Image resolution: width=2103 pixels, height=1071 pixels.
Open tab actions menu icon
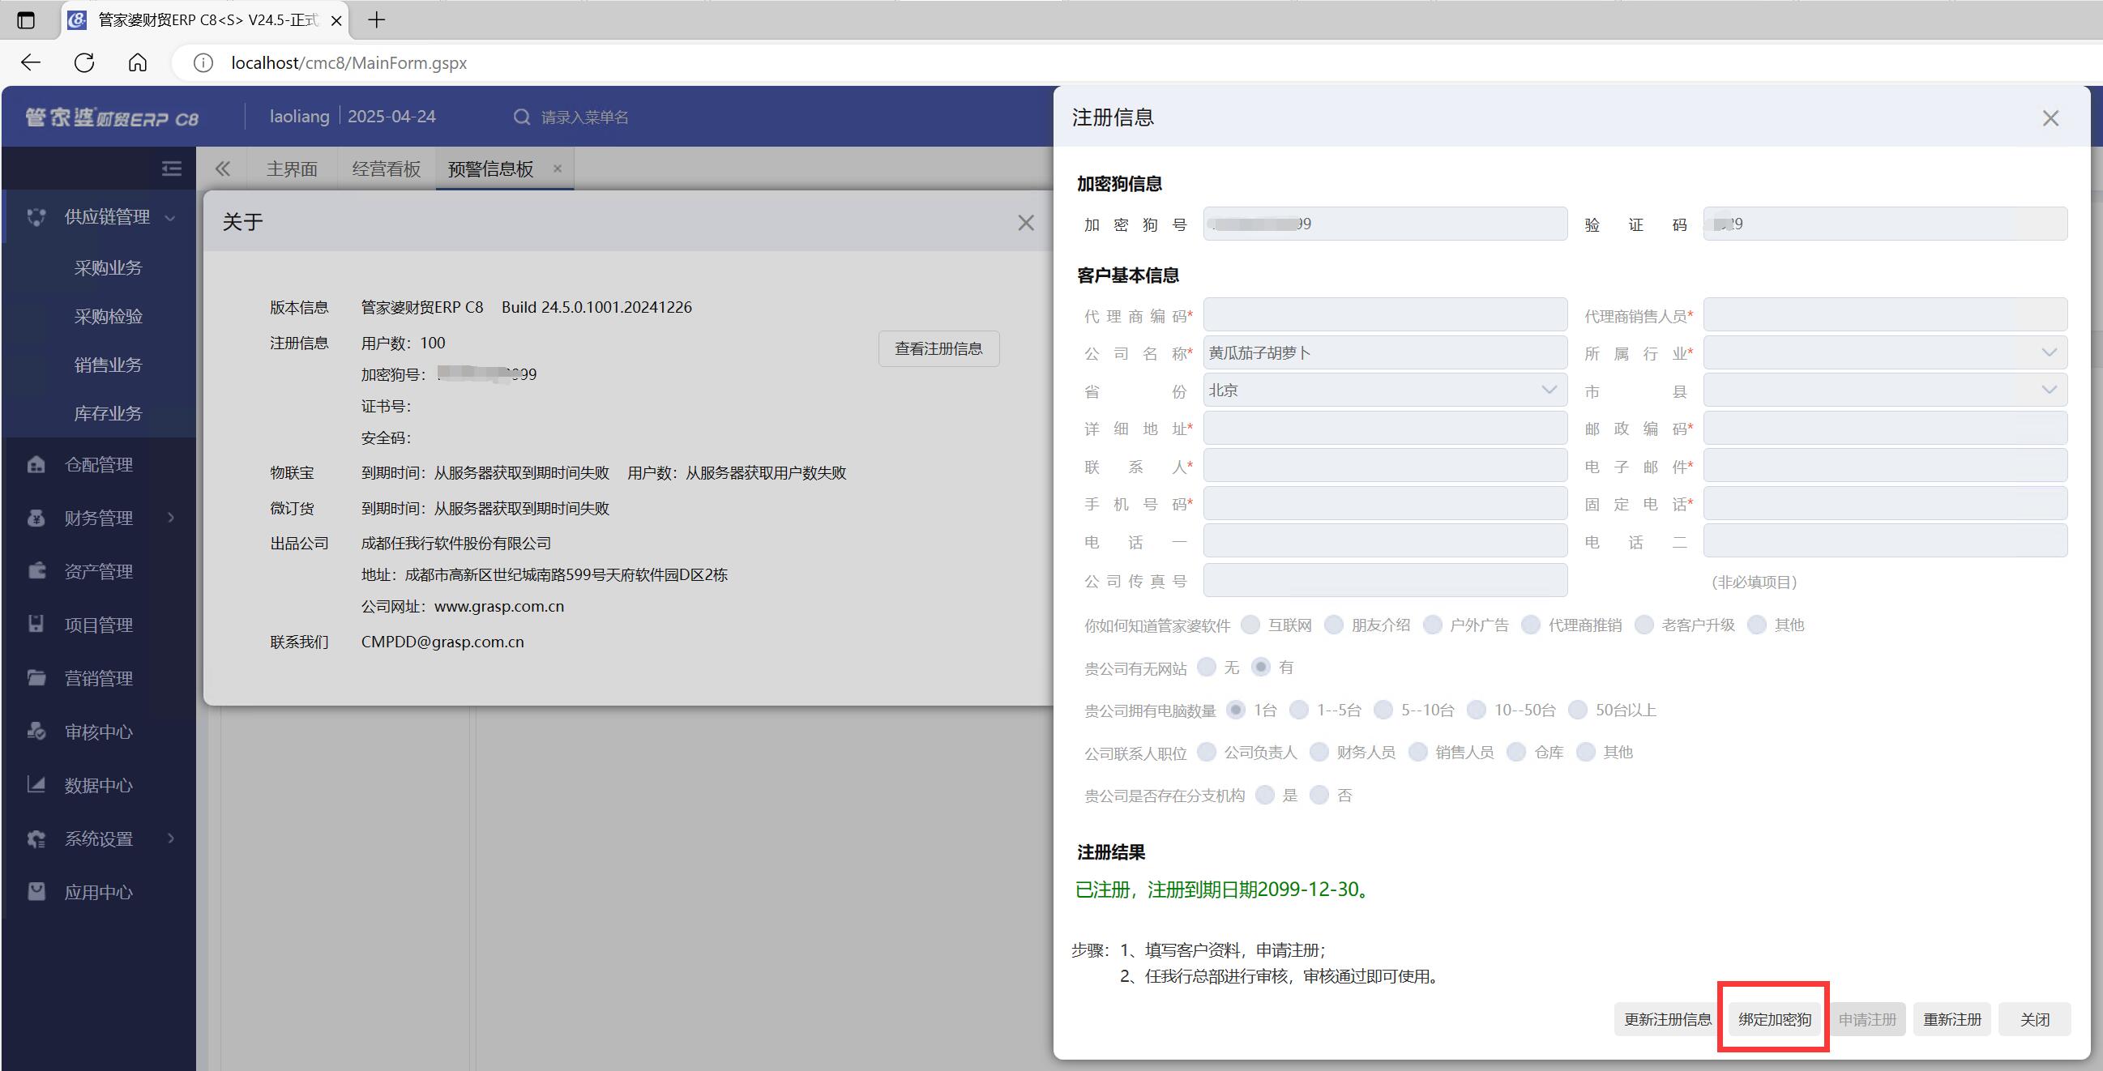(26, 20)
